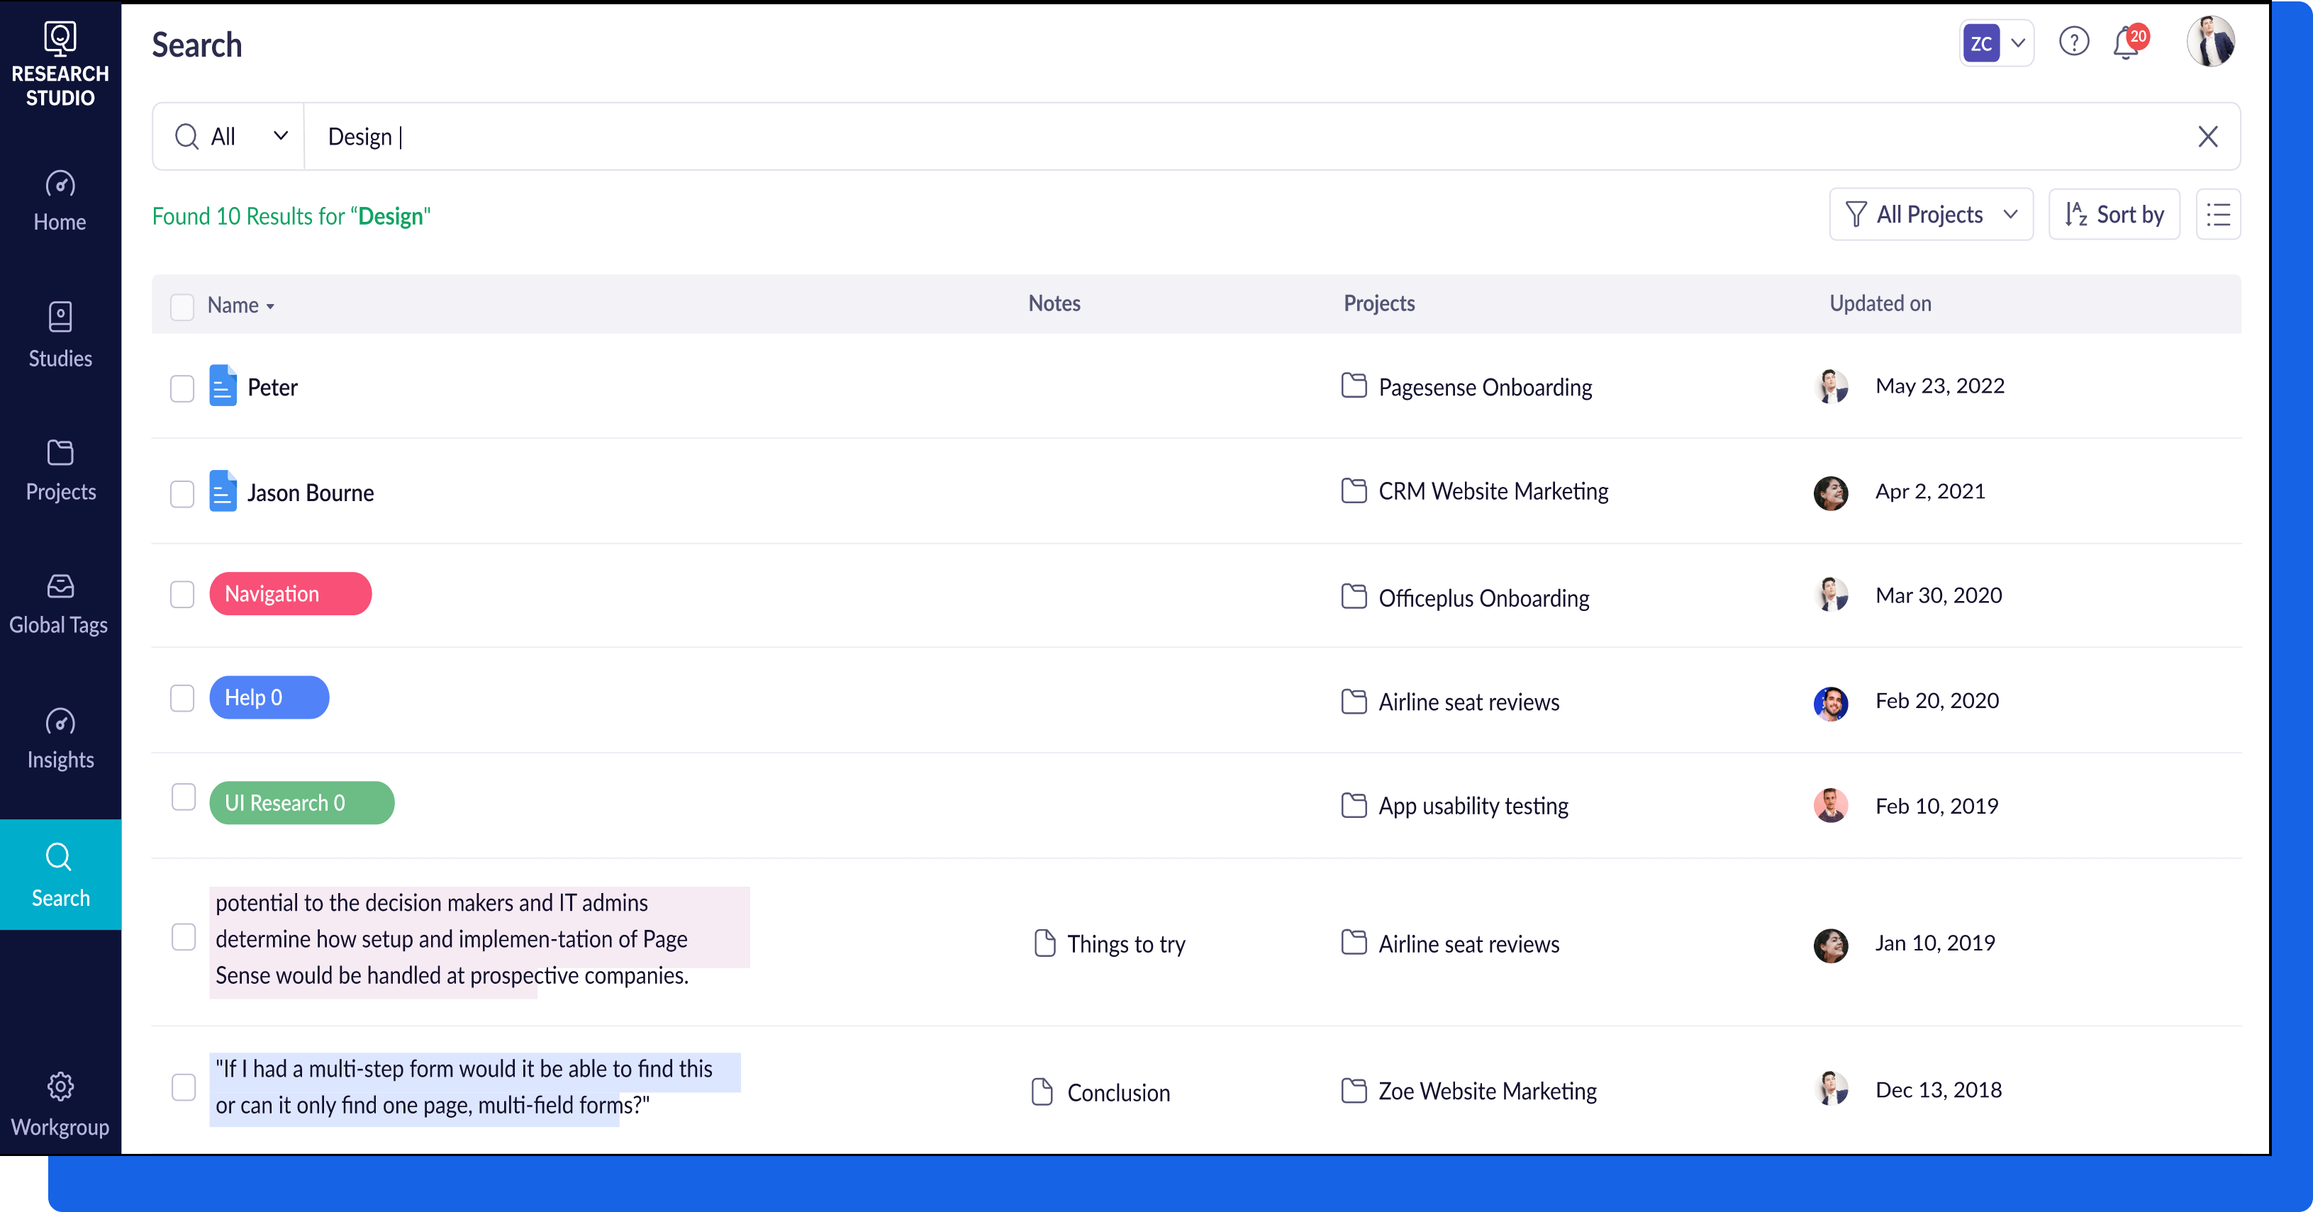Screen dimensions: 2313x1212
Task: Click the Navigation tag chip
Action: (x=290, y=593)
